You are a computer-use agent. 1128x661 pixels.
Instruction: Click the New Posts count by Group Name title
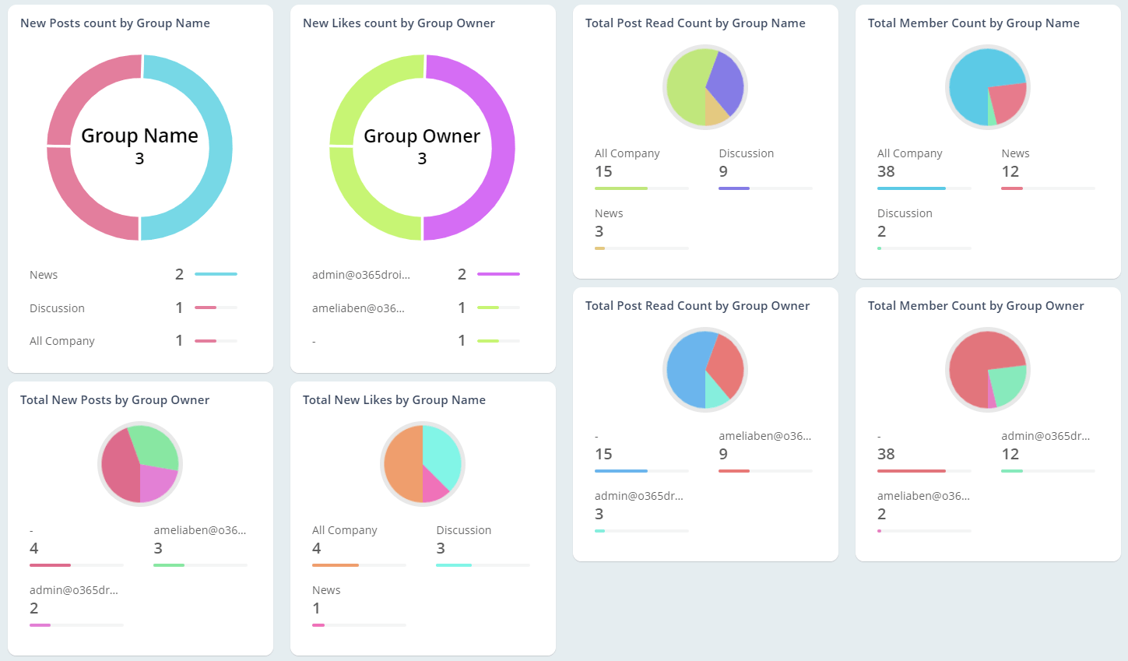coord(114,23)
